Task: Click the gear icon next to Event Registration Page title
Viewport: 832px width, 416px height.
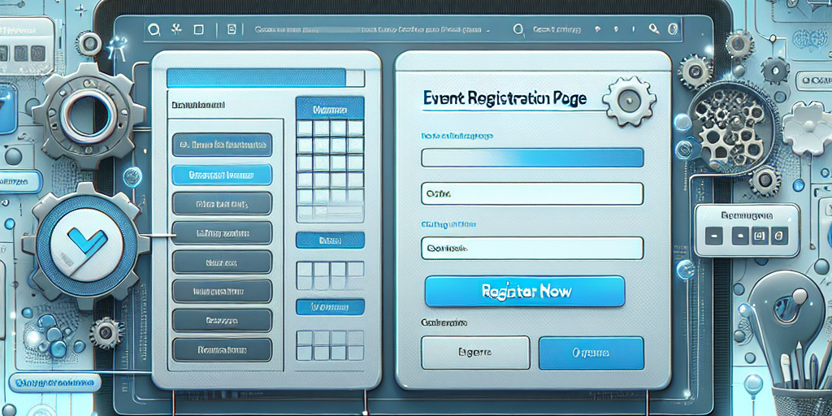Action: tap(628, 100)
